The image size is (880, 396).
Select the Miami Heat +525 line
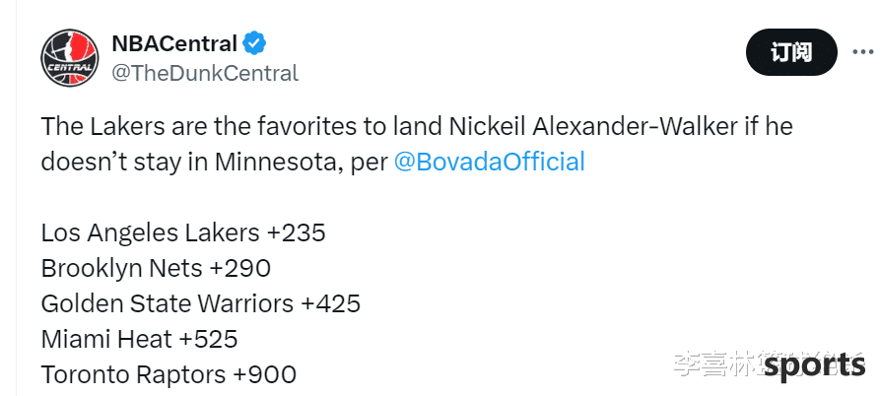tap(140, 339)
